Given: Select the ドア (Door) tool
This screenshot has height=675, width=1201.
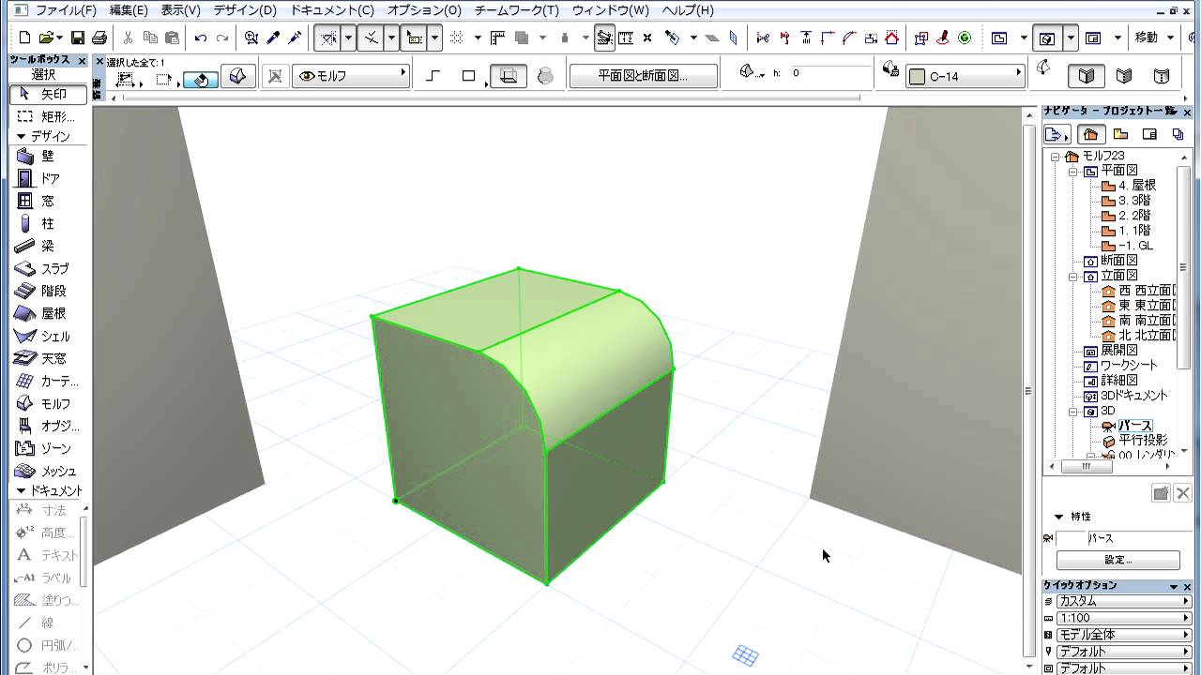Looking at the screenshot, I should pos(49,179).
